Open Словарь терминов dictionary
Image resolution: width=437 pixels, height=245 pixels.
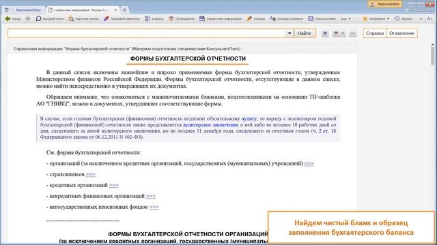pos(287,18)
